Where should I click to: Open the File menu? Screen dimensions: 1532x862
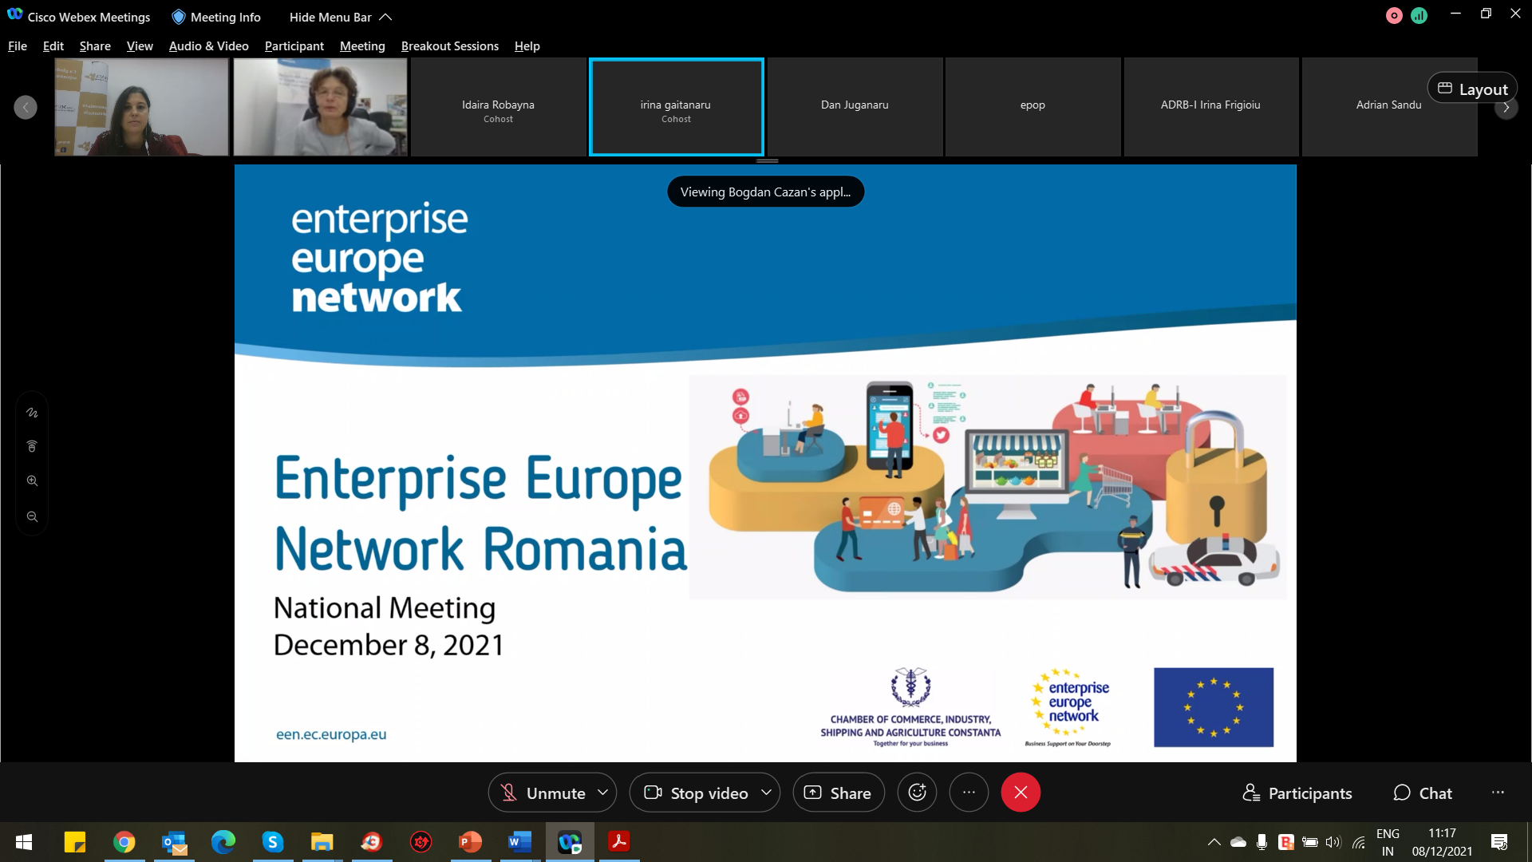click(18, 46)
